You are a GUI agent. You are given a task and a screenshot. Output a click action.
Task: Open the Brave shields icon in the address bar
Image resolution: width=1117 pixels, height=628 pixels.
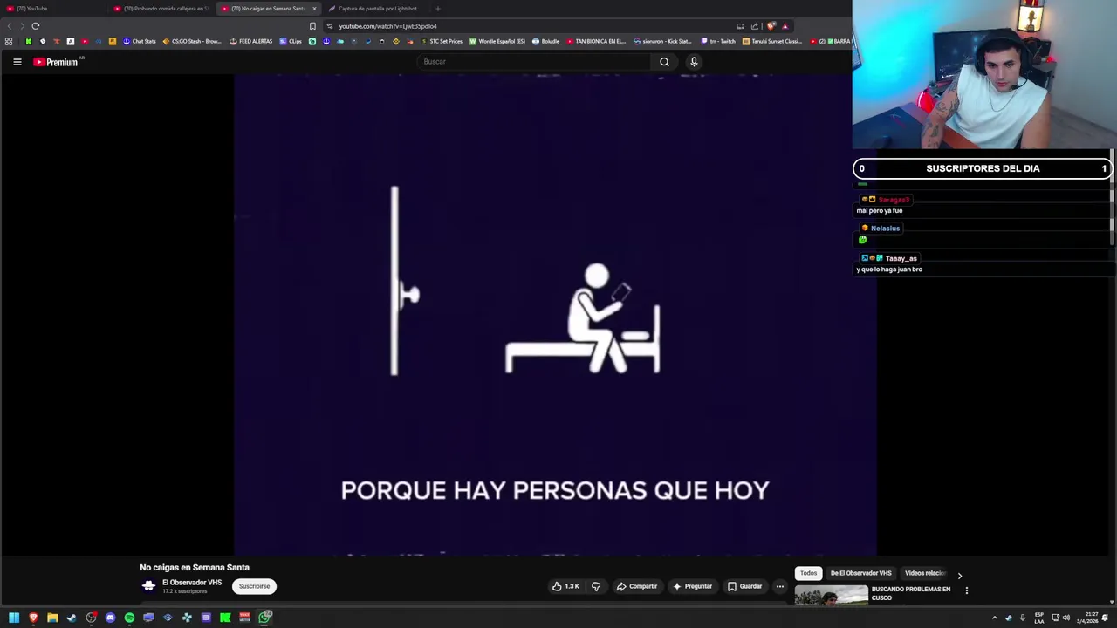click(x=771, y=26)
